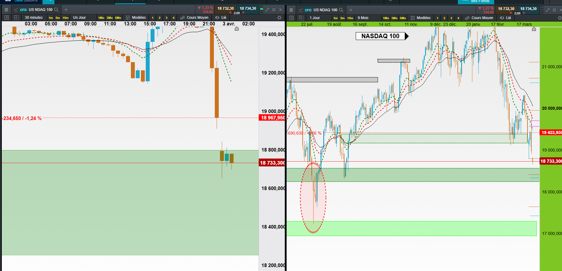Image resolution: width=562 pixels, height=271 pixels.
Task: Open the Cours Moyen dropdown in left chart
Action: coord(195,18)
